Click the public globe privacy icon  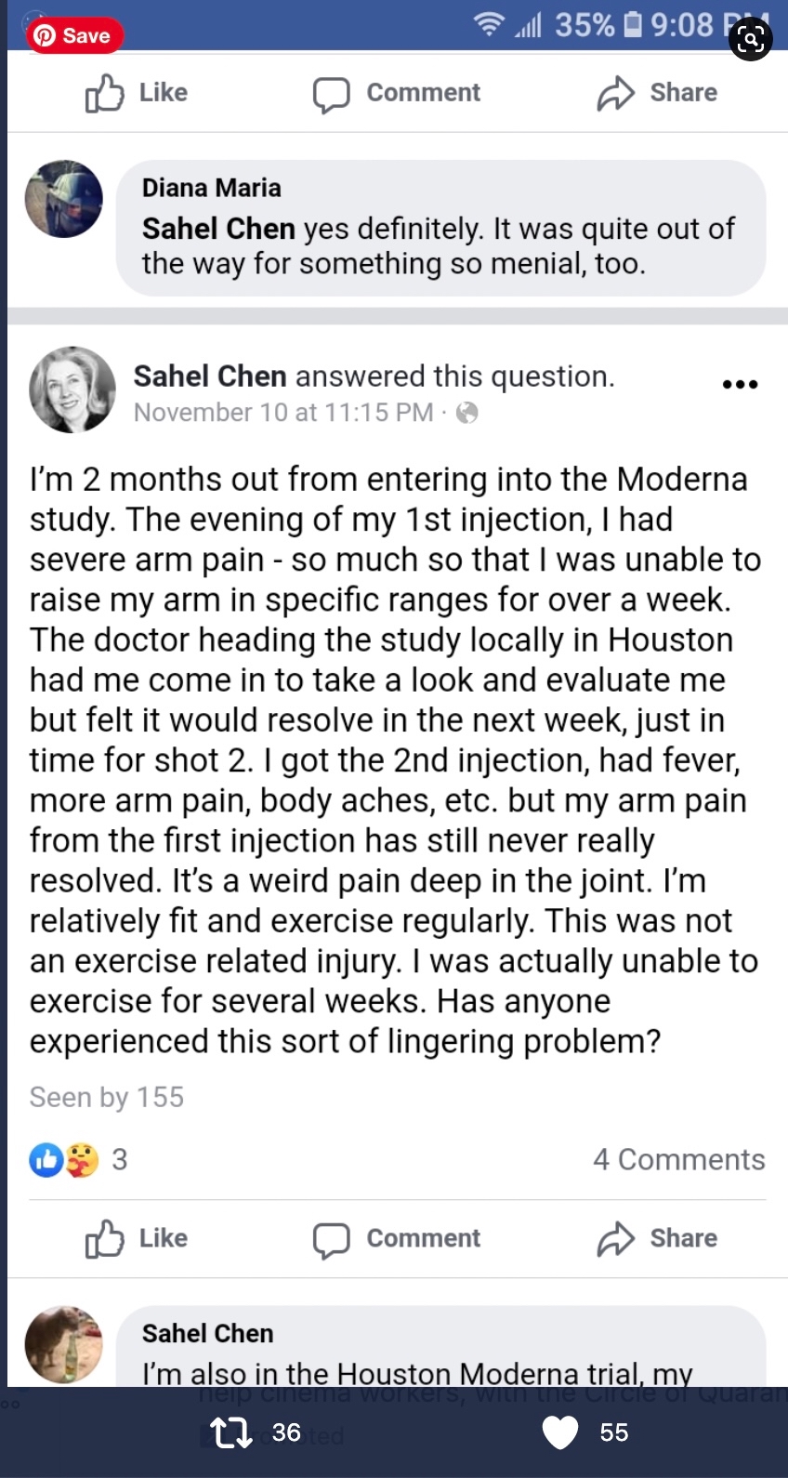pos(466,413)
